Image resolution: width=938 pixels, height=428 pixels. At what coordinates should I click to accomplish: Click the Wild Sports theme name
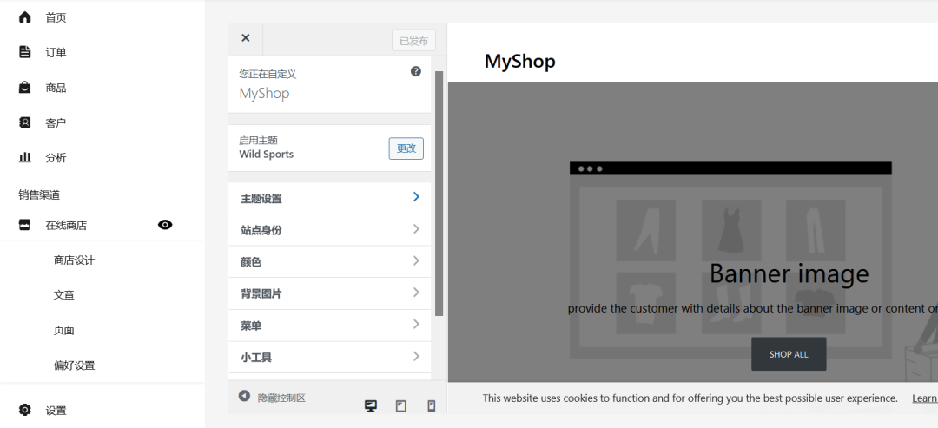coord(267,155)
